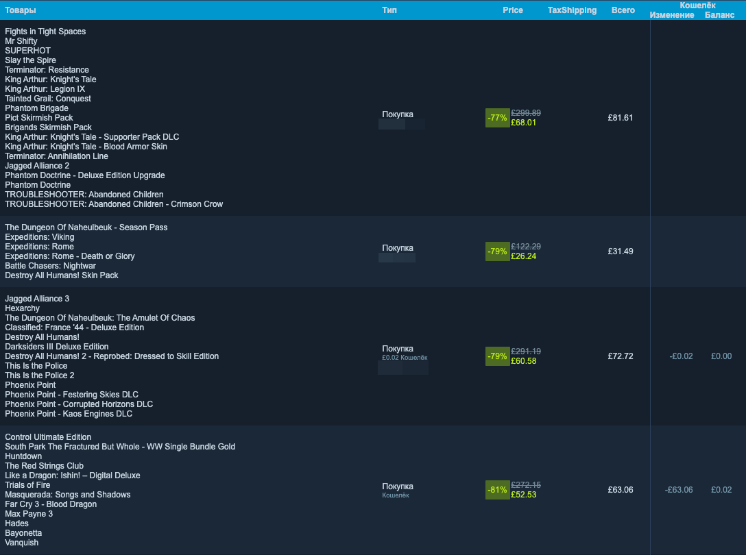746x555 pixels.
Task: Click the Всего column header
Action: [623, 10]
